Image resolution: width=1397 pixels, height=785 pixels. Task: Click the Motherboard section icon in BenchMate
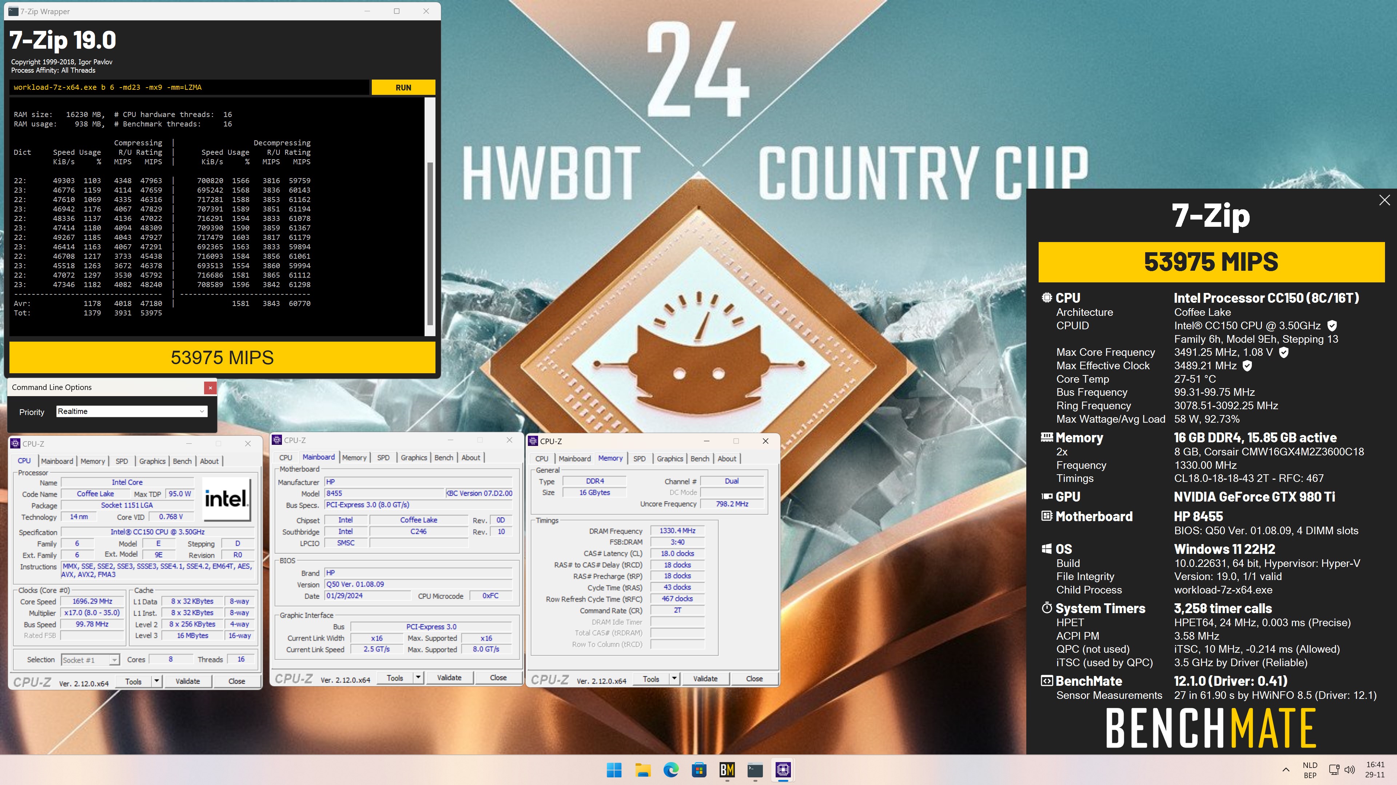[1047, 516]
